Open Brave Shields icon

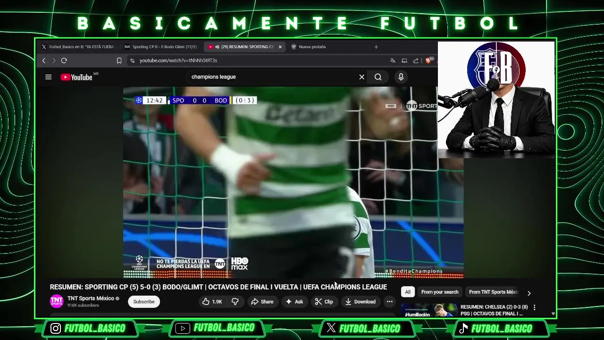[429, 60]
